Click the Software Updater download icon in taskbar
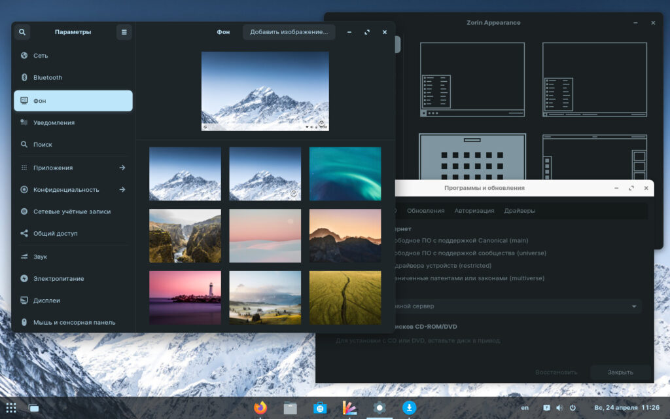The height and width of the screenshot is (419, 670). [x=409, y=408]
